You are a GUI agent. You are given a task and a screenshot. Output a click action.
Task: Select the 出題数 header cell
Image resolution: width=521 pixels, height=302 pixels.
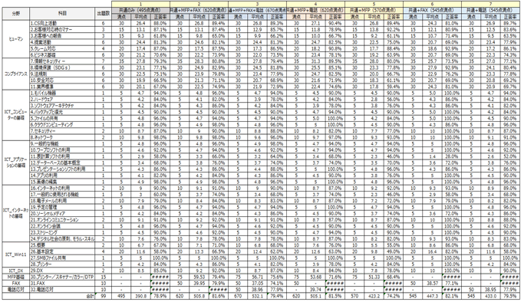103,14
